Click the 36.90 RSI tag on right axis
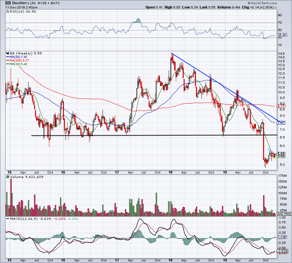Screen dimensions: 292x263 click(x=282, y=35)
